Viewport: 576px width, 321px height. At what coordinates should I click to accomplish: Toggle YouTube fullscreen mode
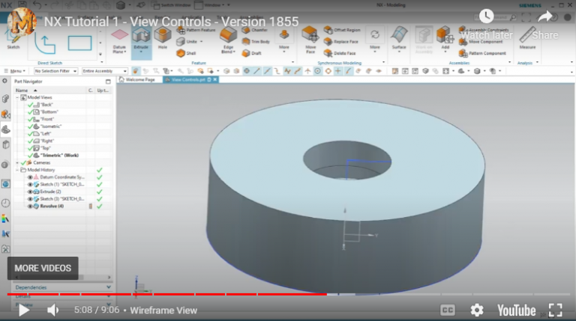556,311
